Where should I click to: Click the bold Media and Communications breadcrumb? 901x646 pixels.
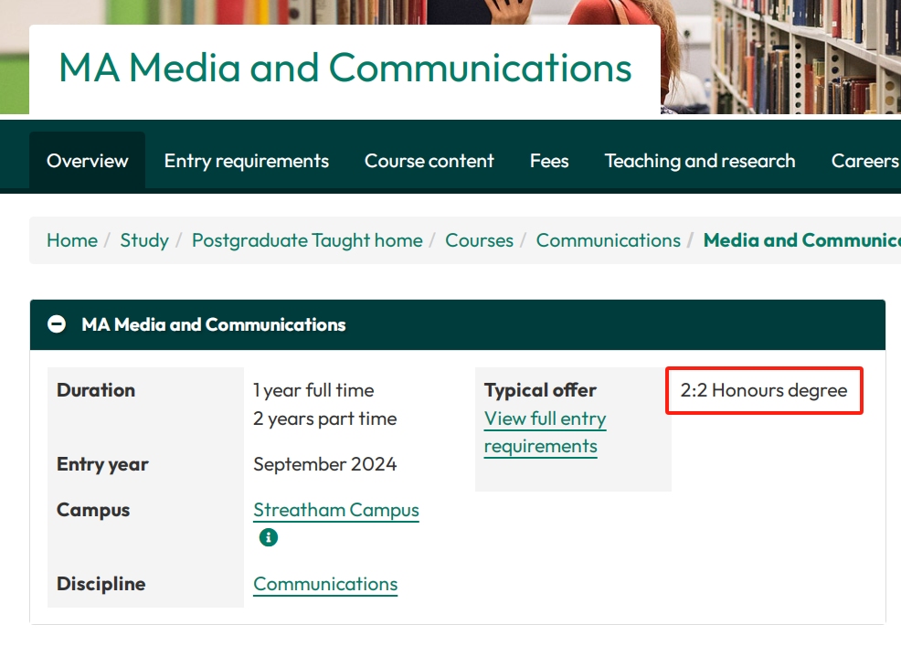click(800, 240)
